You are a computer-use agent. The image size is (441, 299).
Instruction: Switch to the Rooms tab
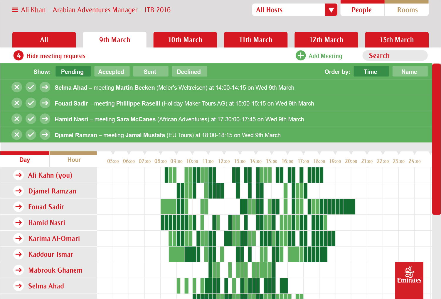click(x=407, y=10)
